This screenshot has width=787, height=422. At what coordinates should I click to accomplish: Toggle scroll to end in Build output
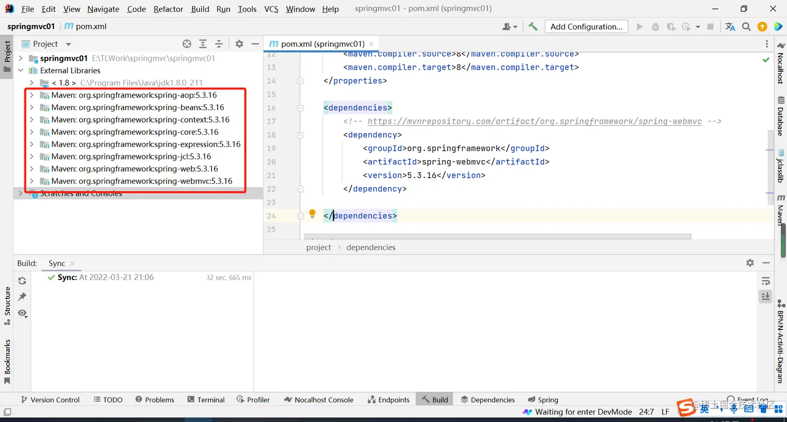766,297
